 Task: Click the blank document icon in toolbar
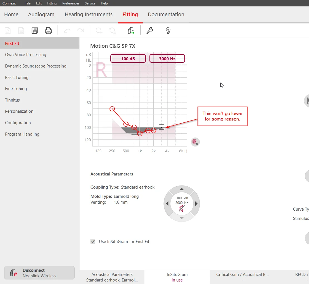[21, 31]
